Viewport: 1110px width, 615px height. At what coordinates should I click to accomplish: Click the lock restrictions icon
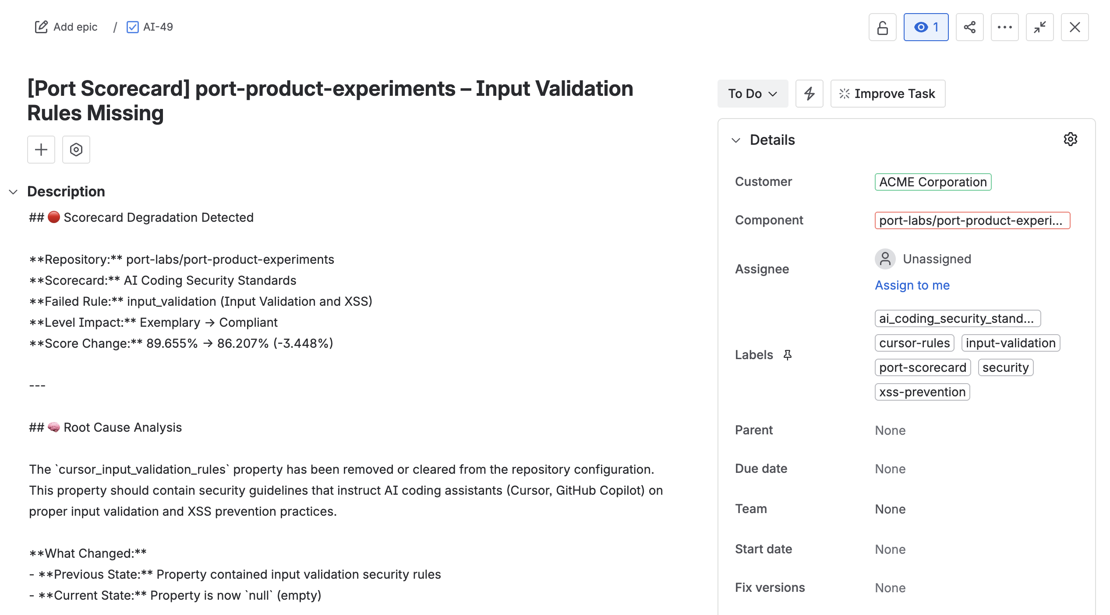pos(882,28)
